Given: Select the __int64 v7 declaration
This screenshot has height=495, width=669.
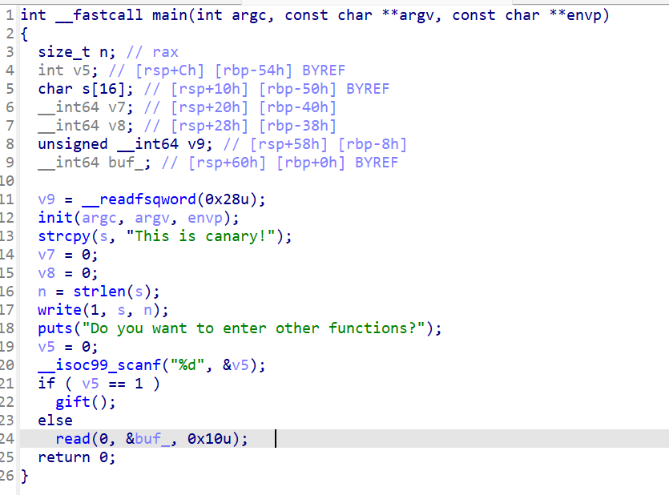Looking at the screenshot, I should [86, 107].
